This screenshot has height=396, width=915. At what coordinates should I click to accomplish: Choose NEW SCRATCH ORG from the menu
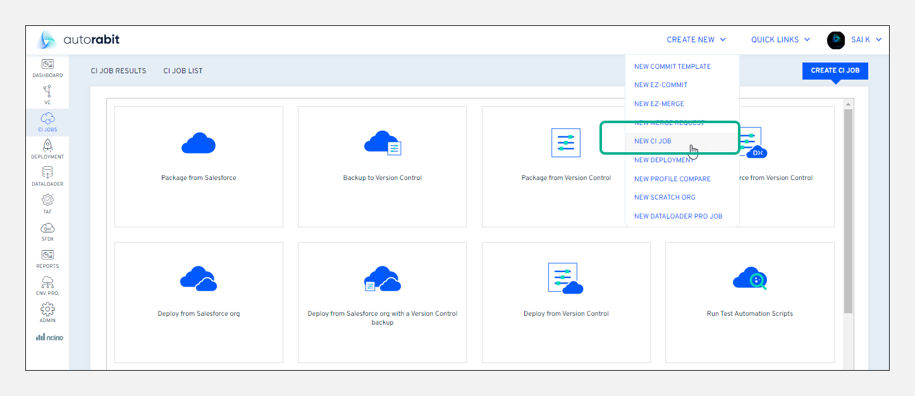pyautogui.click(x=665, y=197)
